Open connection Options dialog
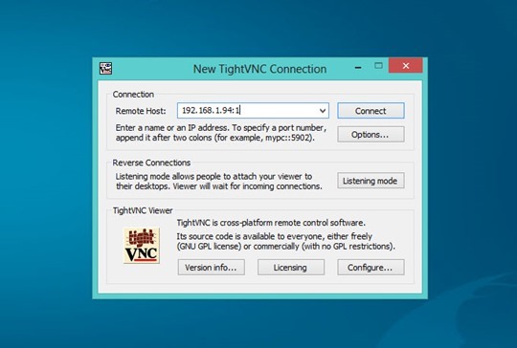 (x=371, y=135)
